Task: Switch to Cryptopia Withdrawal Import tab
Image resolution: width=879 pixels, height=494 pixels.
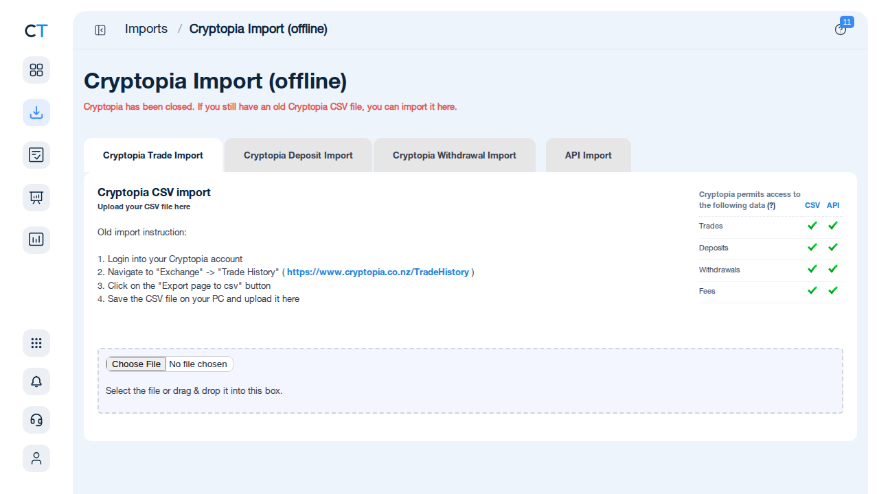Action: (x=455, y=155)
